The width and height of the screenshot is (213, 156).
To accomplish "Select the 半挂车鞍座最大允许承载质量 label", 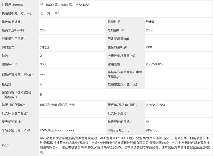I will [124, 75].
